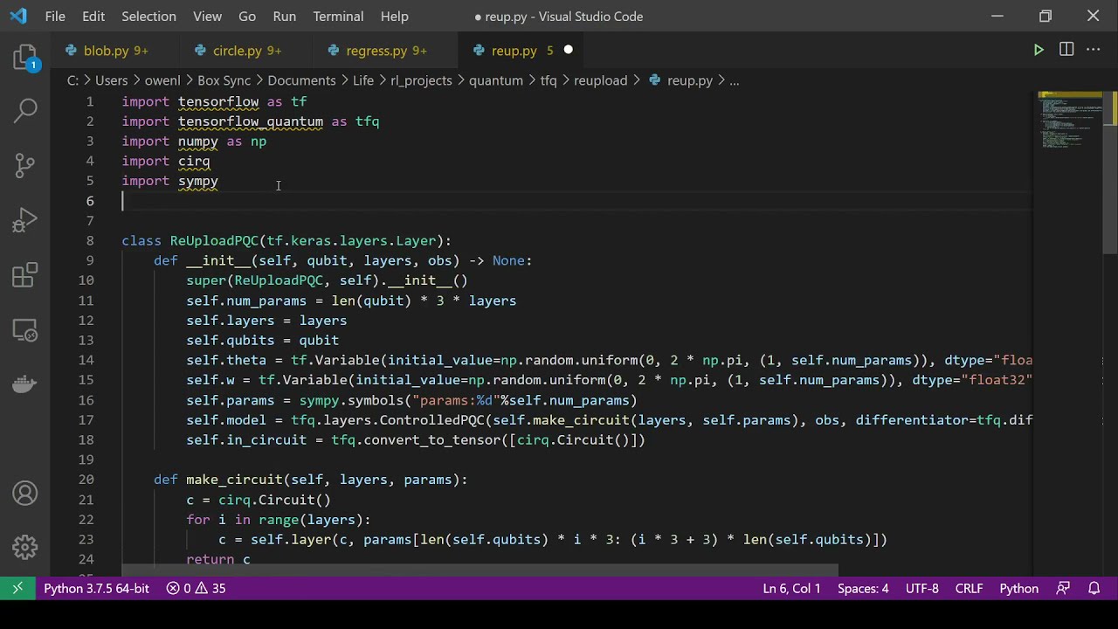Open the Run menu

pyautogui.click(x=285, y=16)
